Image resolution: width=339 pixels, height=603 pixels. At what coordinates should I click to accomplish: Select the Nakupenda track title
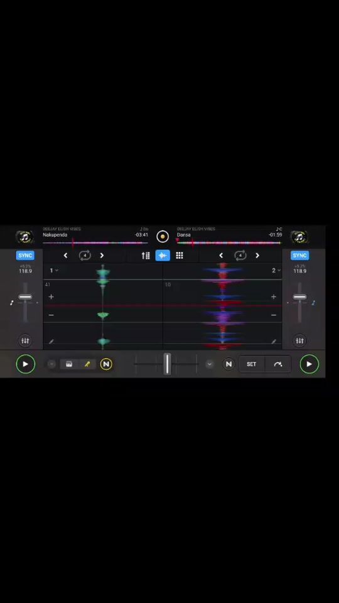pos(55,235)
